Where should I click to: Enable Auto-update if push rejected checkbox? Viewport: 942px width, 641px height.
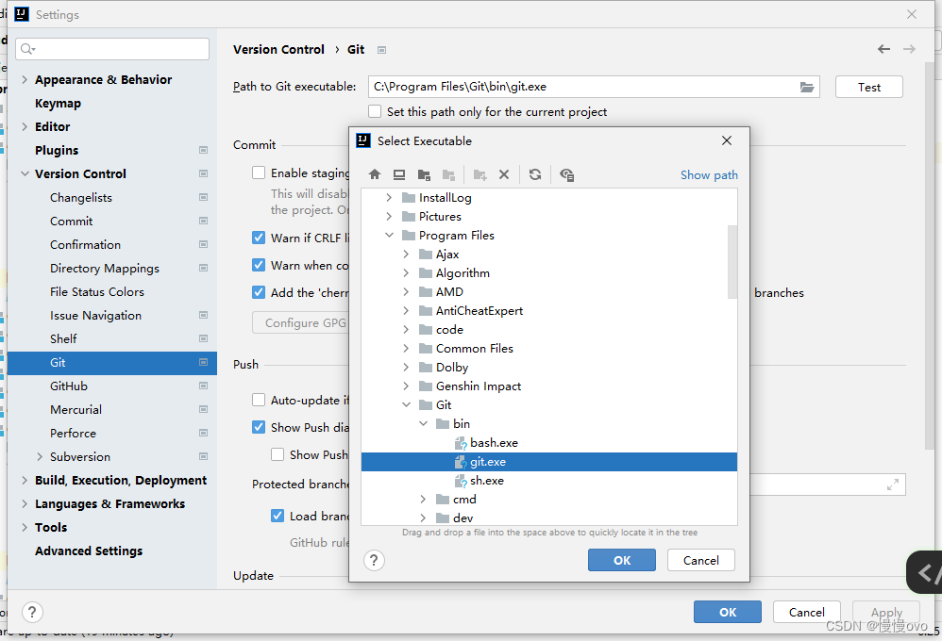(259, 400)
